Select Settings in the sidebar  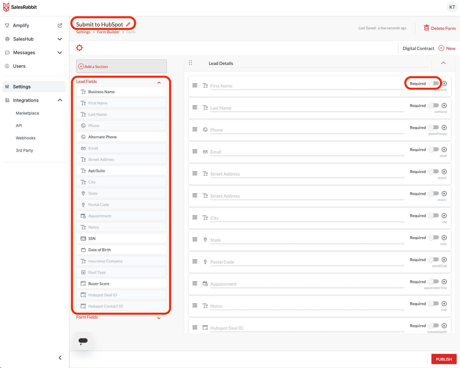pyautogui.click(x=34, y=87)
